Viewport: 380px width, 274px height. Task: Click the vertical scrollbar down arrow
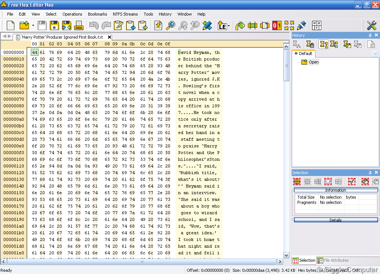pos(286,255)
